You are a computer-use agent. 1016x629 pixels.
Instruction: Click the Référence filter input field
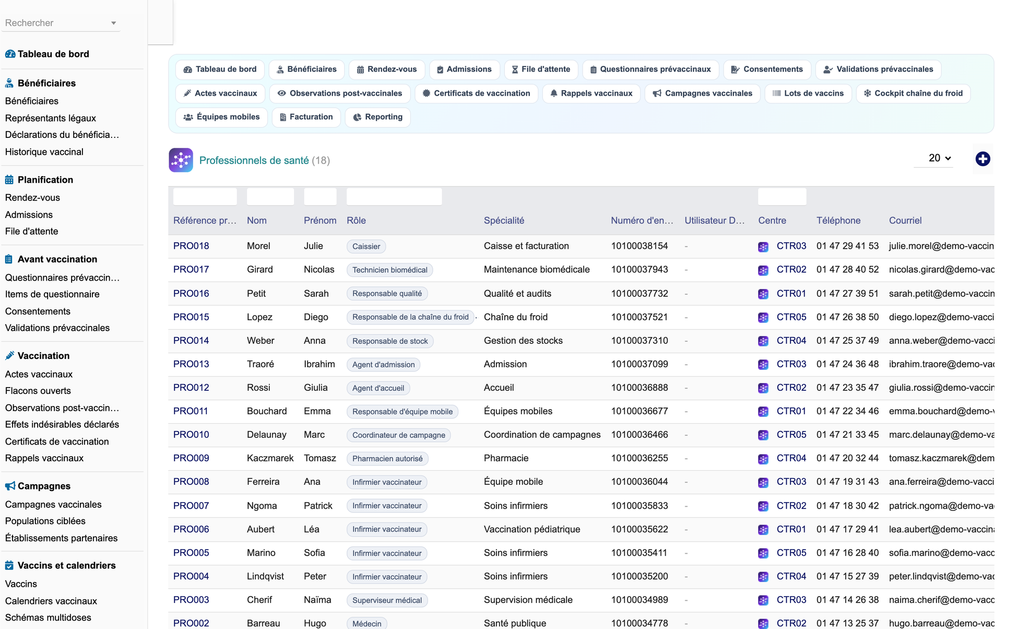point(205,197)
